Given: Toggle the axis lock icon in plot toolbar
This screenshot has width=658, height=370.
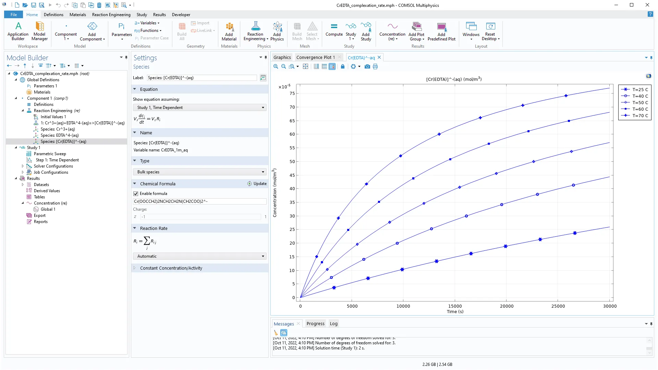Looking at the screenshot, I should click(x=342, y=66).
